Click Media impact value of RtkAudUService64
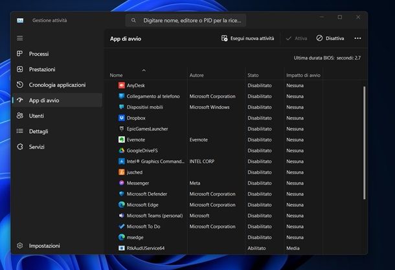The height and width of the screenshot is (270, 395). 293,248
